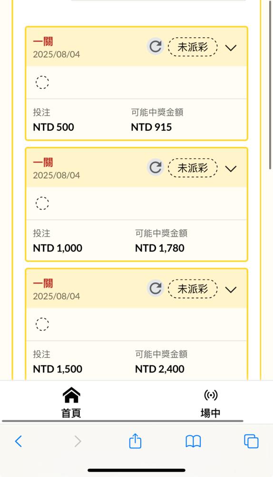
Task: Show Safari open tabs icon
Action: 251,441
